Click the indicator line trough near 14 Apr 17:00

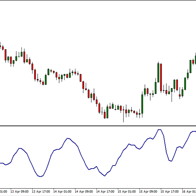point(104,176)
